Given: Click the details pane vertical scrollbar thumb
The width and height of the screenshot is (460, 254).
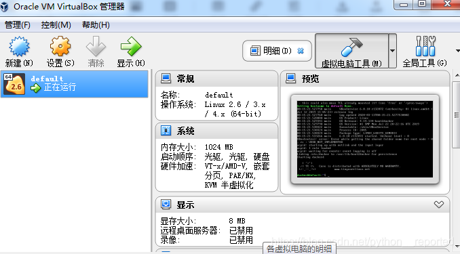Looking at the screenshot, I should coord(457,114).
